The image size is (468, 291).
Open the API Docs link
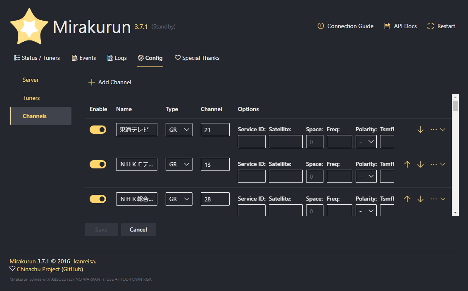click(400, 26)
